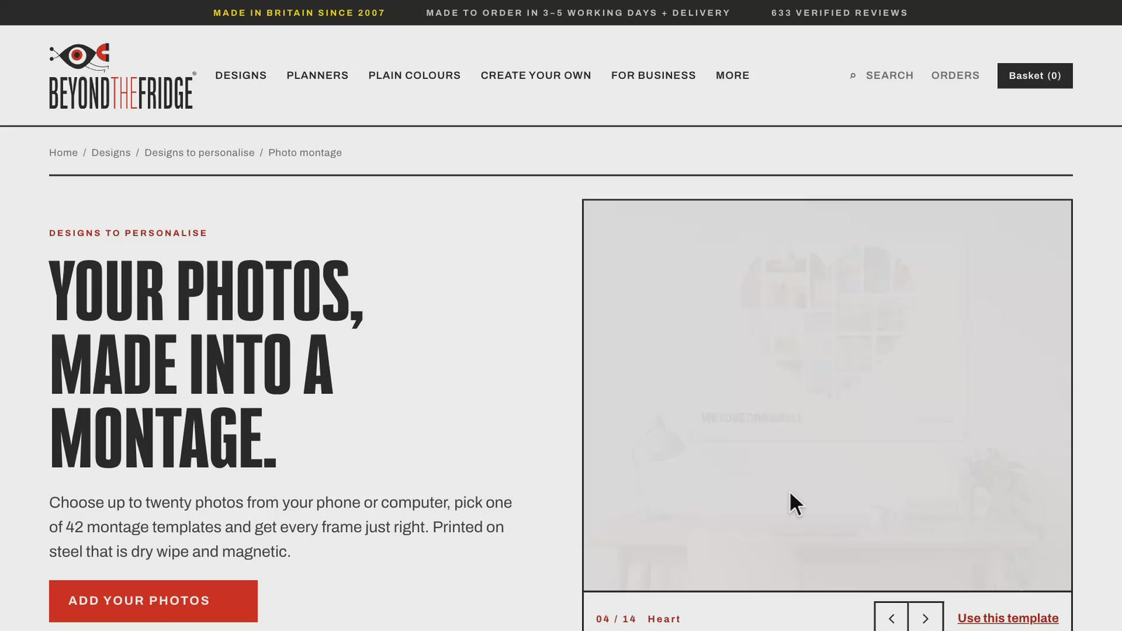Open the Create Your Own menu

click(536, 76)
